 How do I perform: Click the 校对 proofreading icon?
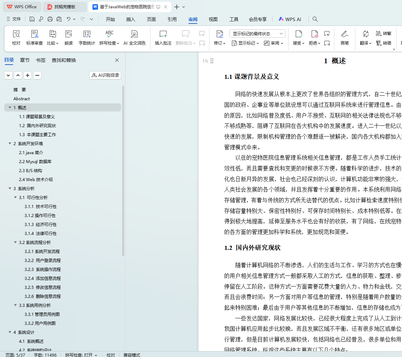(16, 38)
